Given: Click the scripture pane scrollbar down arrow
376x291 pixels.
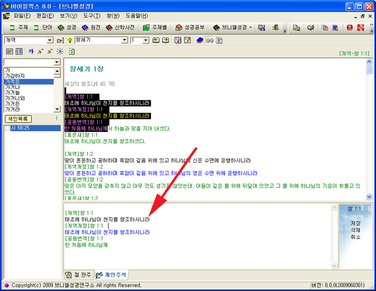Looking at the screenshot, I should pos(369,197).
